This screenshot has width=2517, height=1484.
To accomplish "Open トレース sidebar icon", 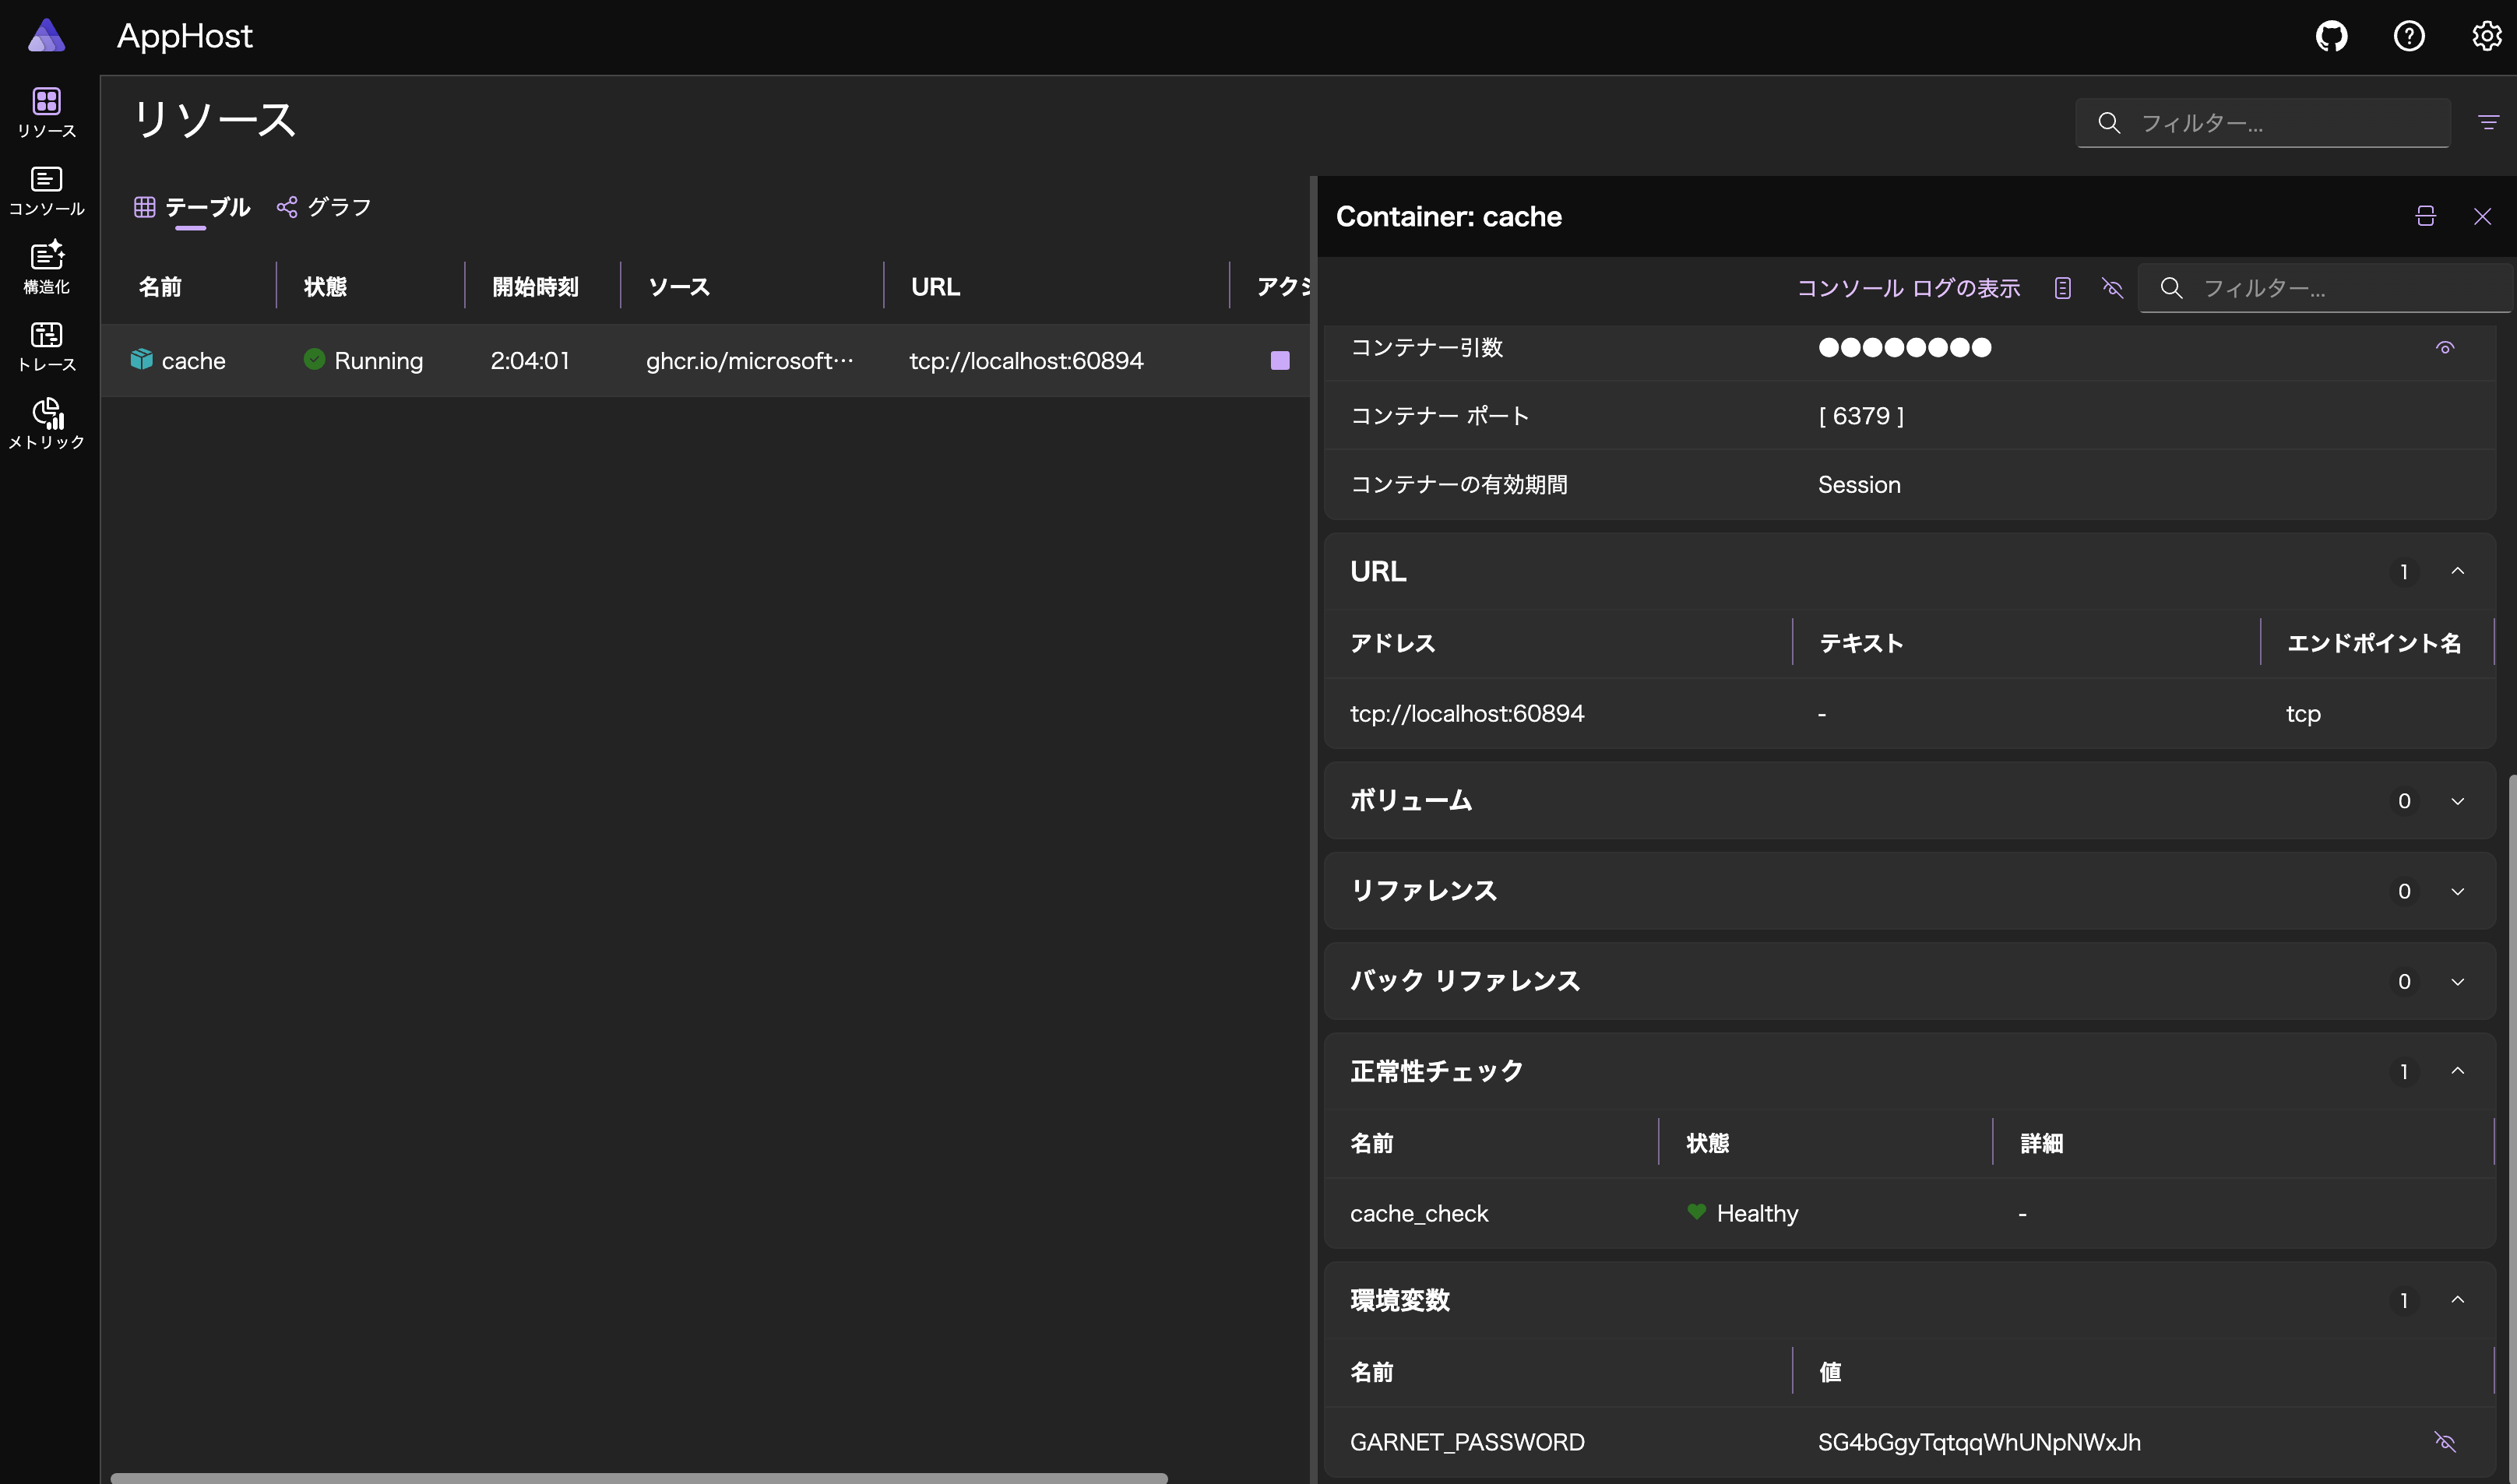I will coord(46,345).
